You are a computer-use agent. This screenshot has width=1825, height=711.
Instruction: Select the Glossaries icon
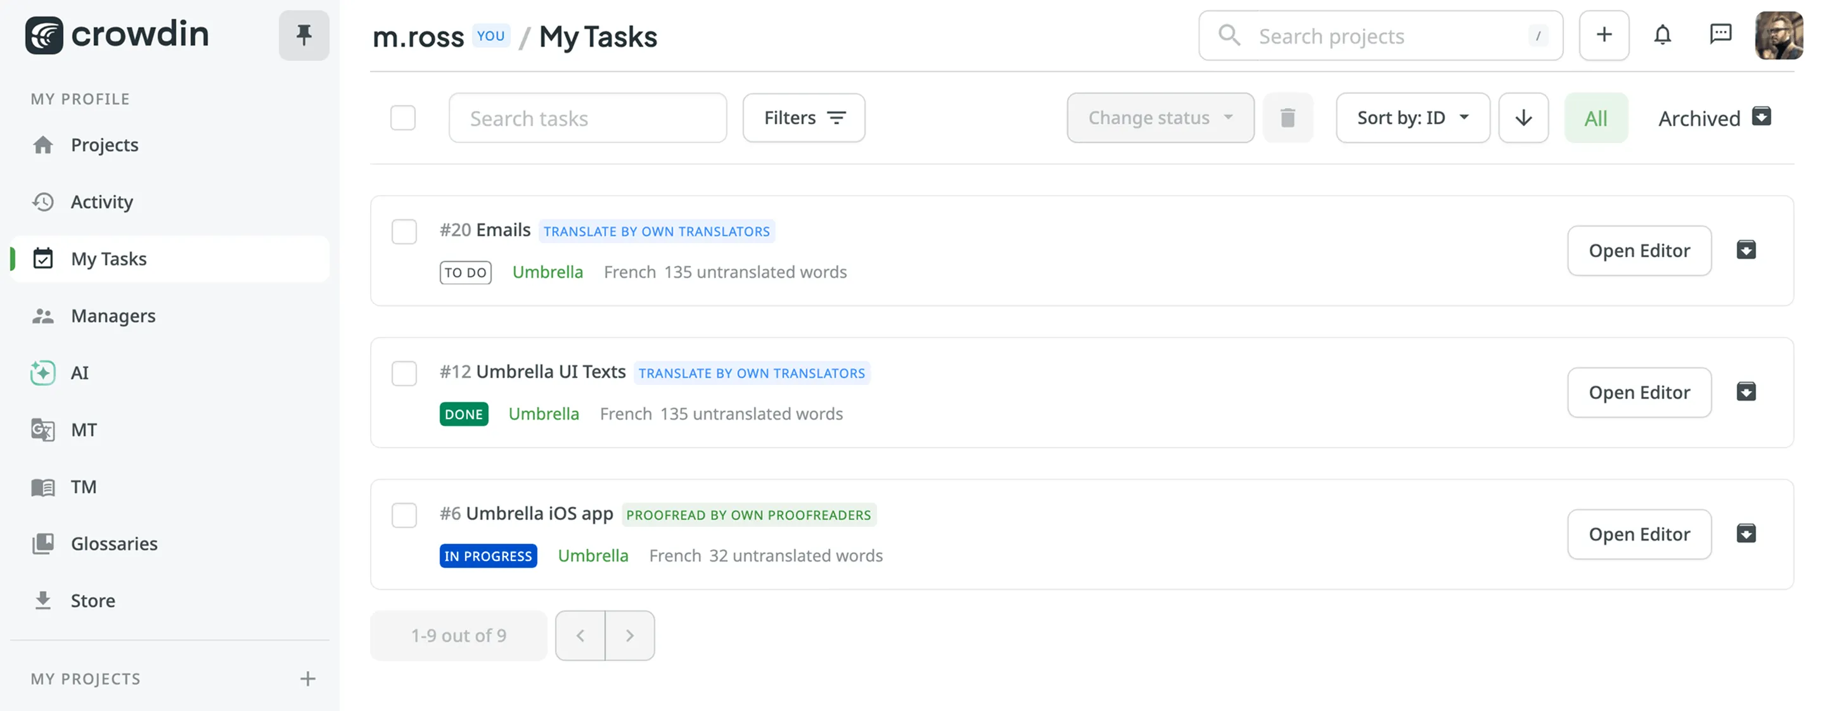[x=42, y=543]
